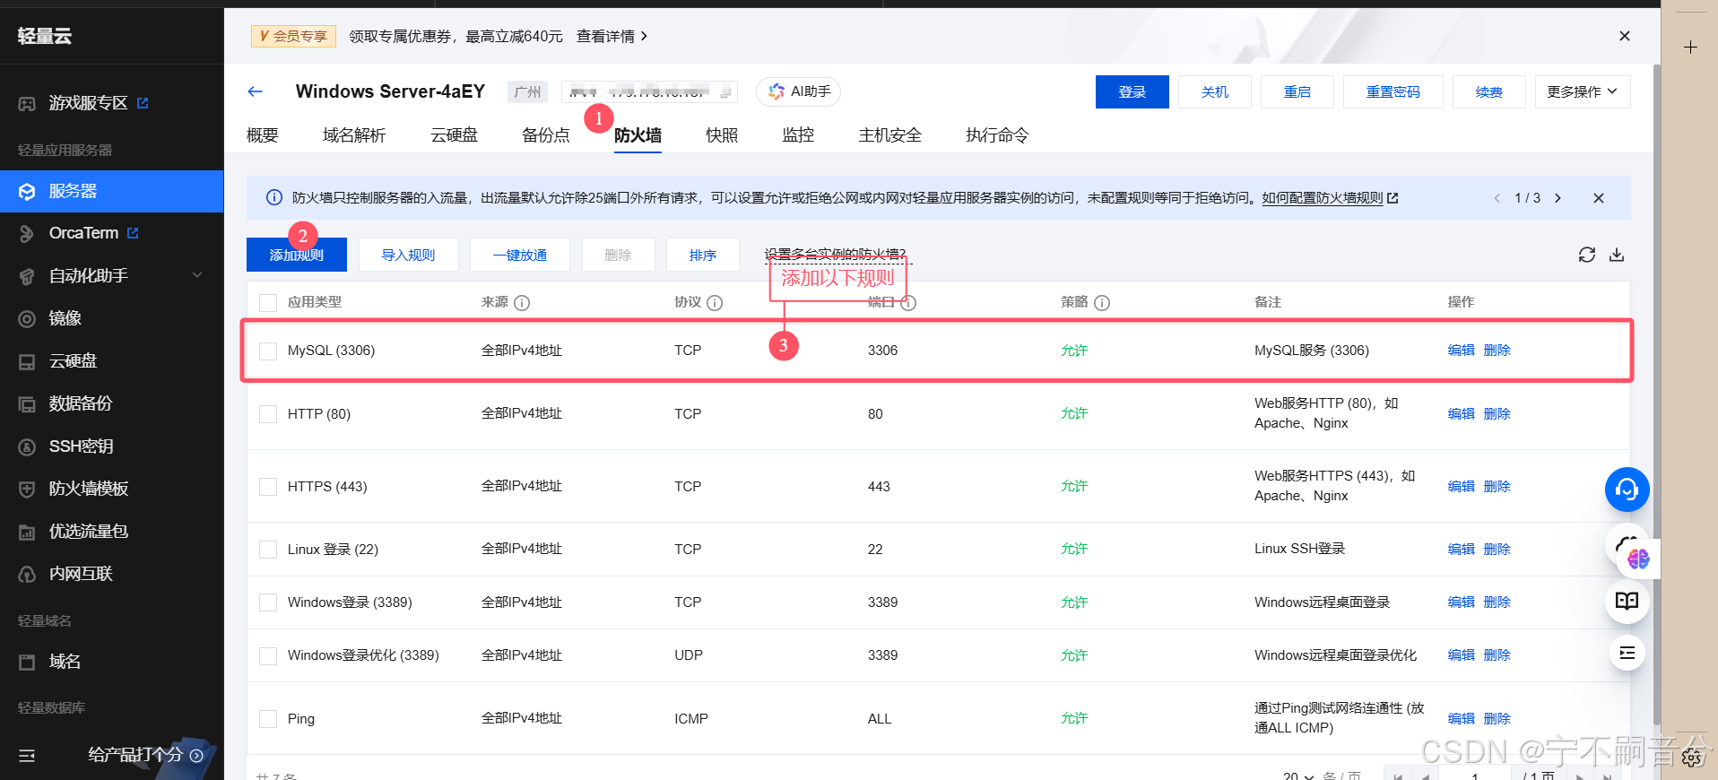Image resolution: width=1718 pixels, height=780 pixels.
Task: Check the Windows登录 (3389) TCP rule checkbox
Action: coord(268,602)
